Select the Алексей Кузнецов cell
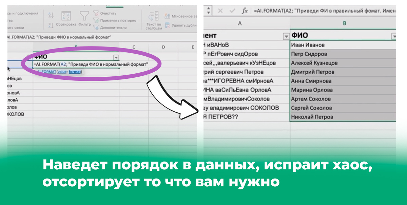 pyautogui.click(x=343, y=63)
